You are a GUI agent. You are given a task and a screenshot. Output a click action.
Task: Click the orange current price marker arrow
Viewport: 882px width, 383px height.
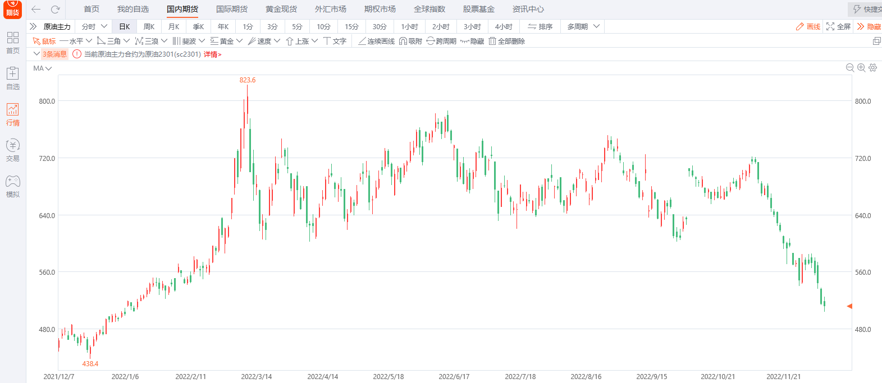pos(849,306)
